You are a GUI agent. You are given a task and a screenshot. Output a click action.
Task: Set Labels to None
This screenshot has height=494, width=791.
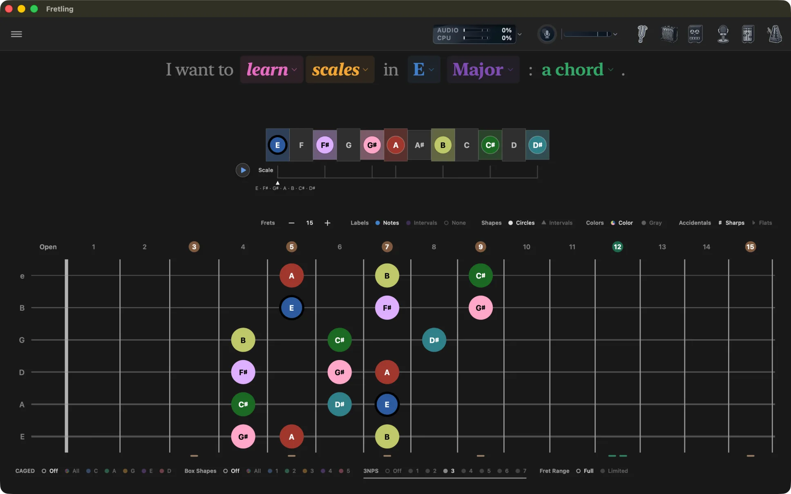point(455,223)
